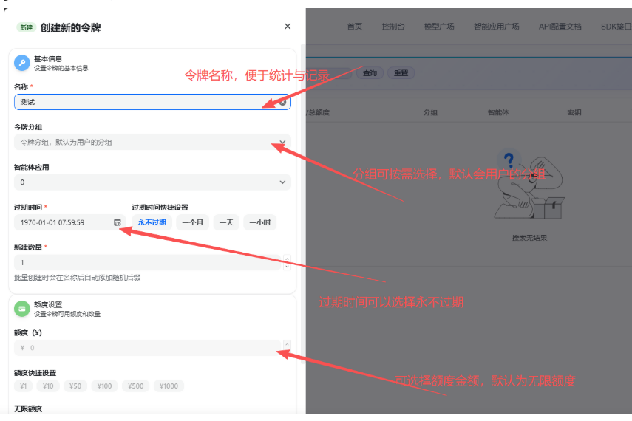
Task: Click the 额度 (¥) amount field
Action: coord(148,348)
